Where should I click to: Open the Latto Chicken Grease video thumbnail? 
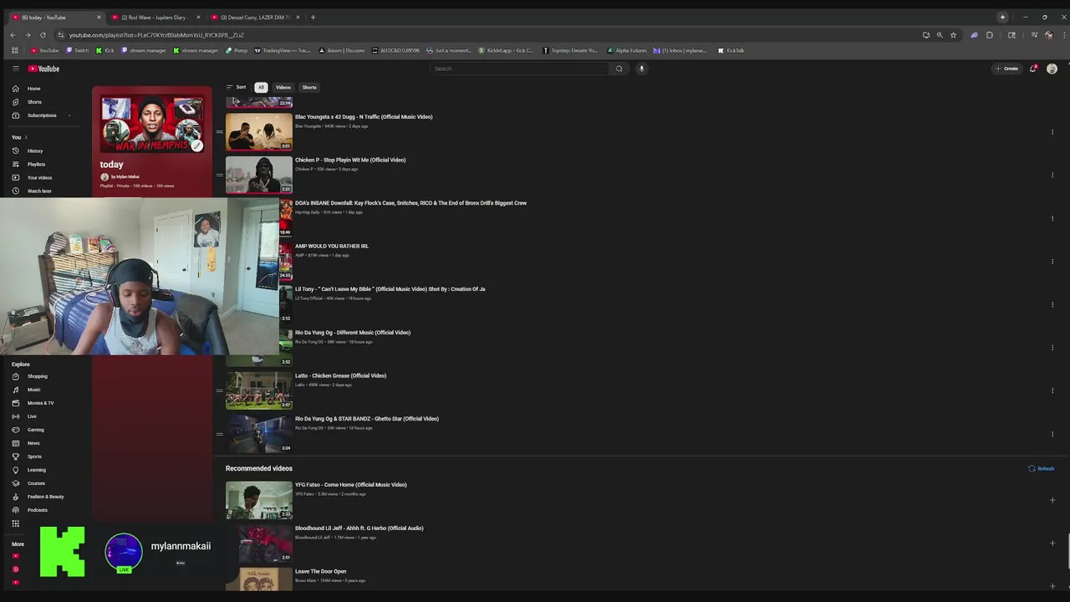tap(259, 390)
